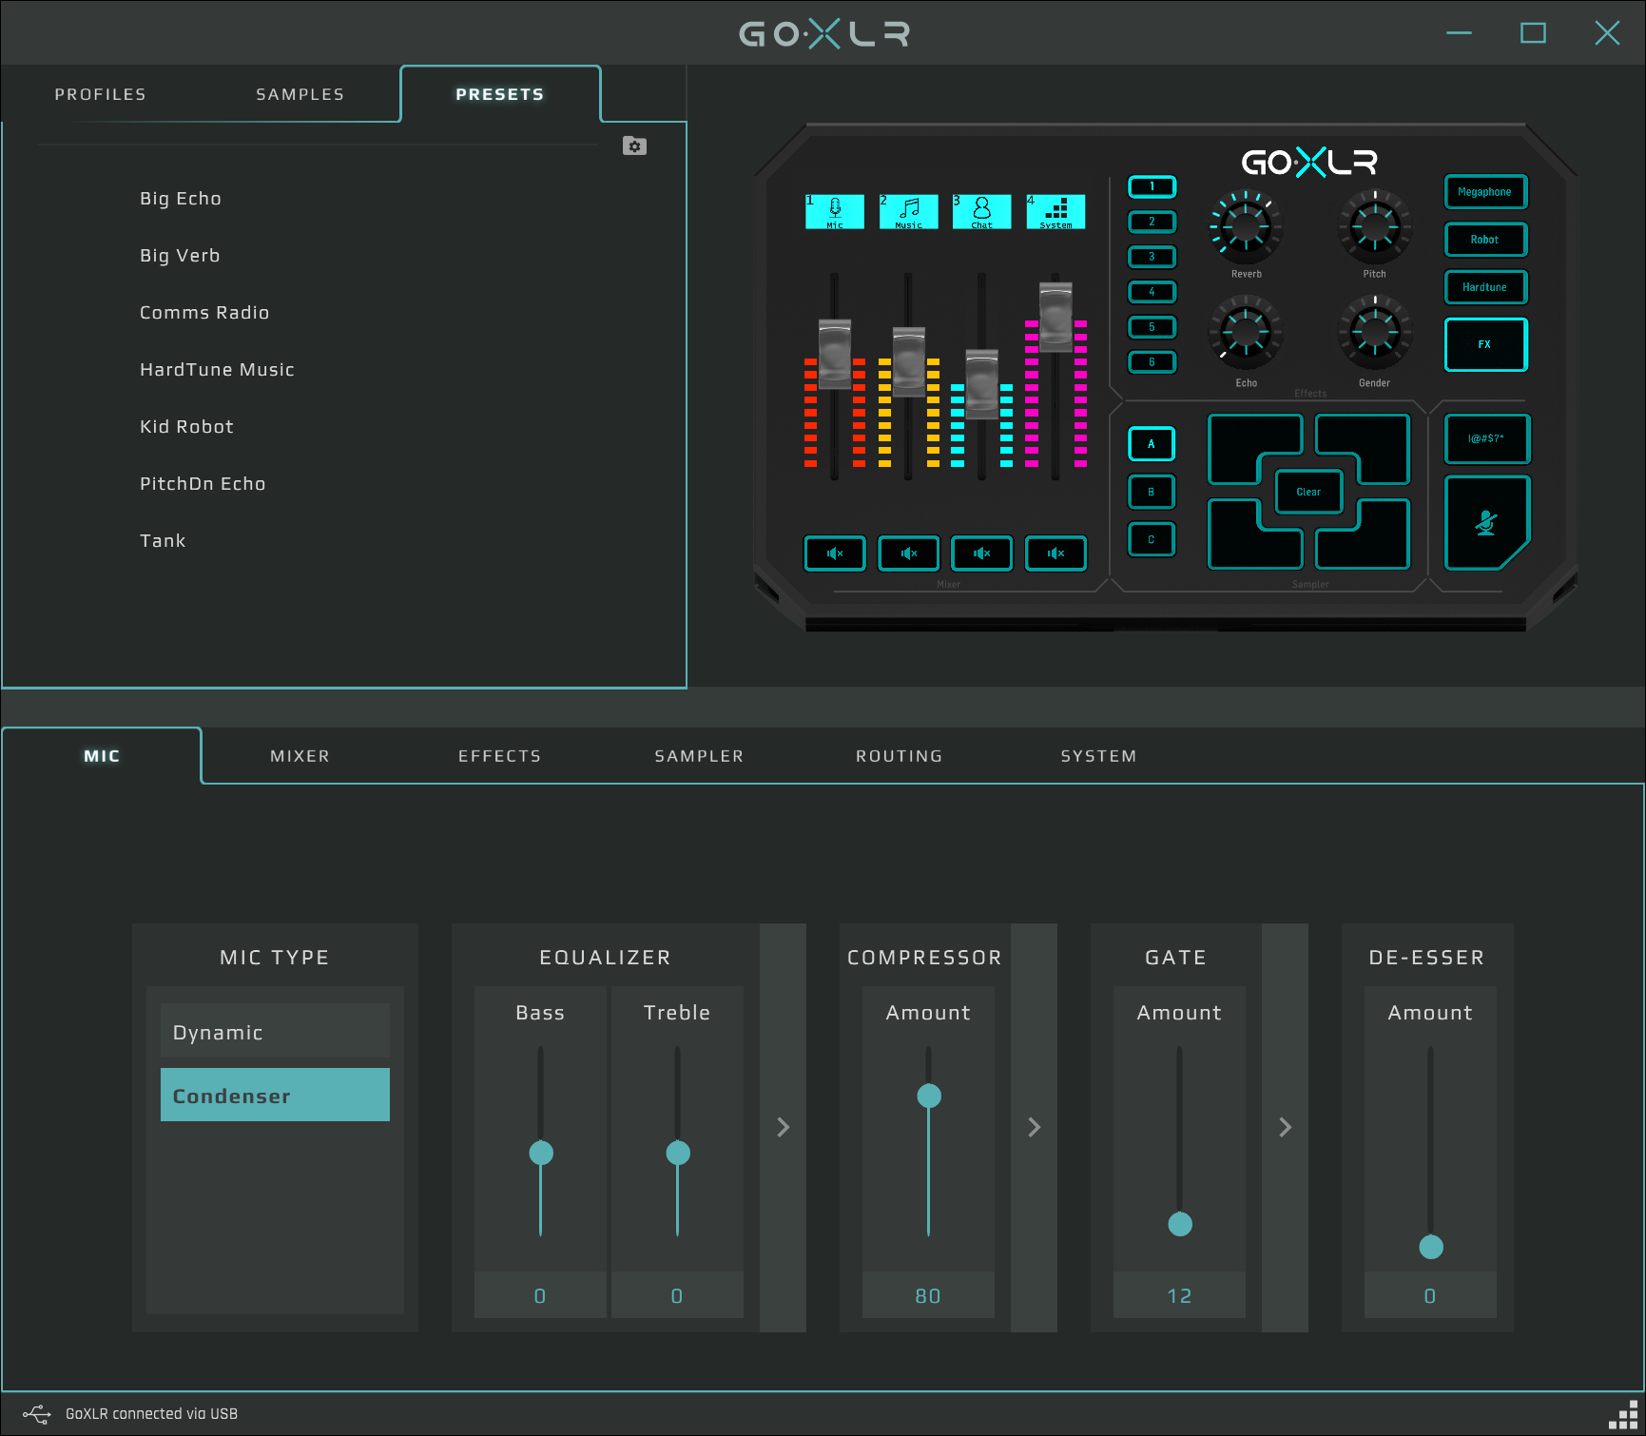The image size is (1646, 1436).
Task: Select Dynamic mic type
Action: [x=275, y=1032]
